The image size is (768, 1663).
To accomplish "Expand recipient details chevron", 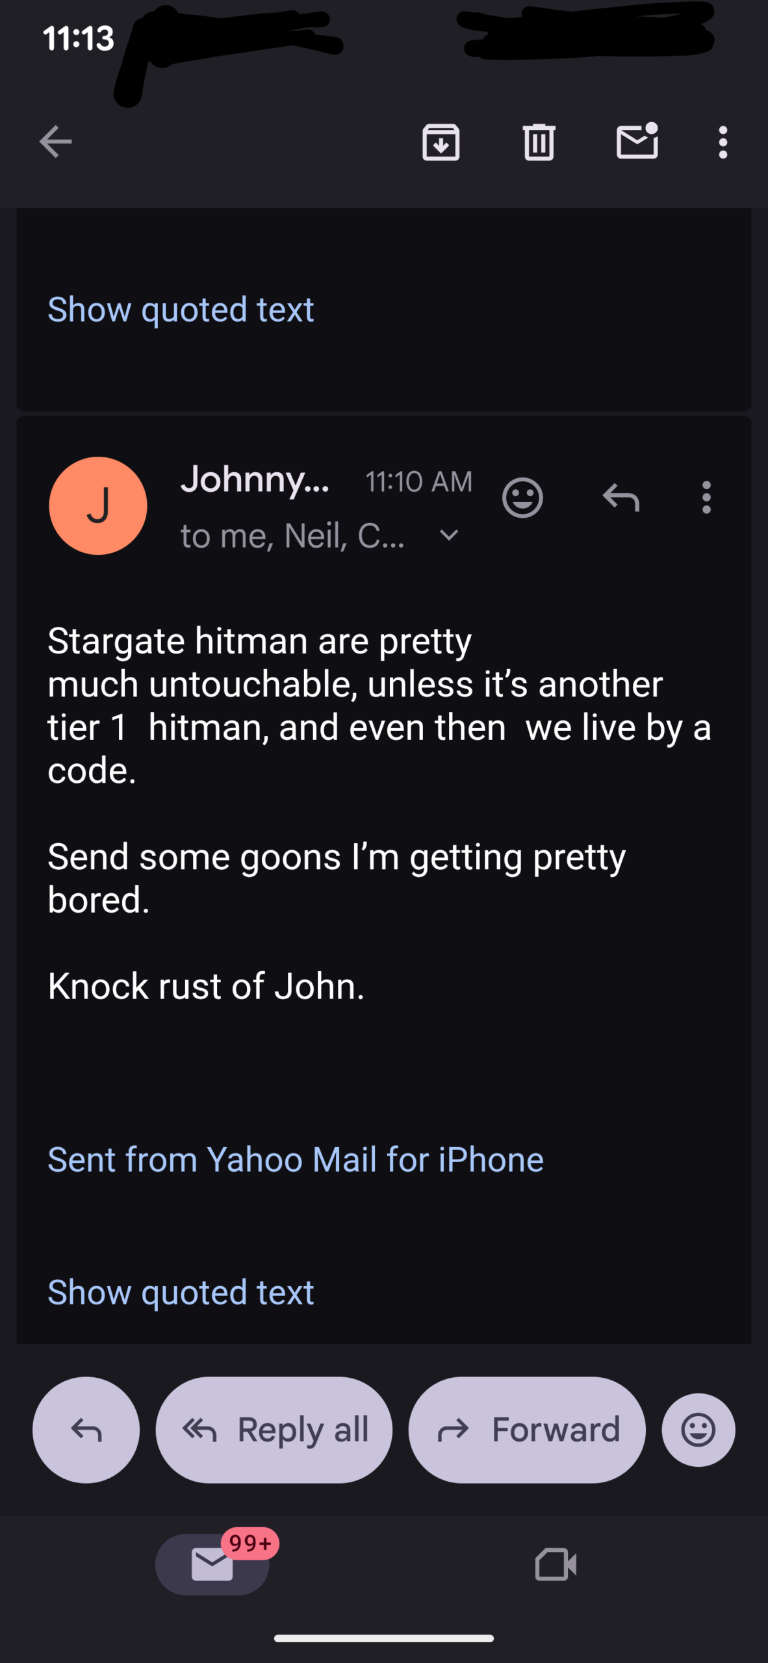I will pyautogui.click(x=449, y=535).
